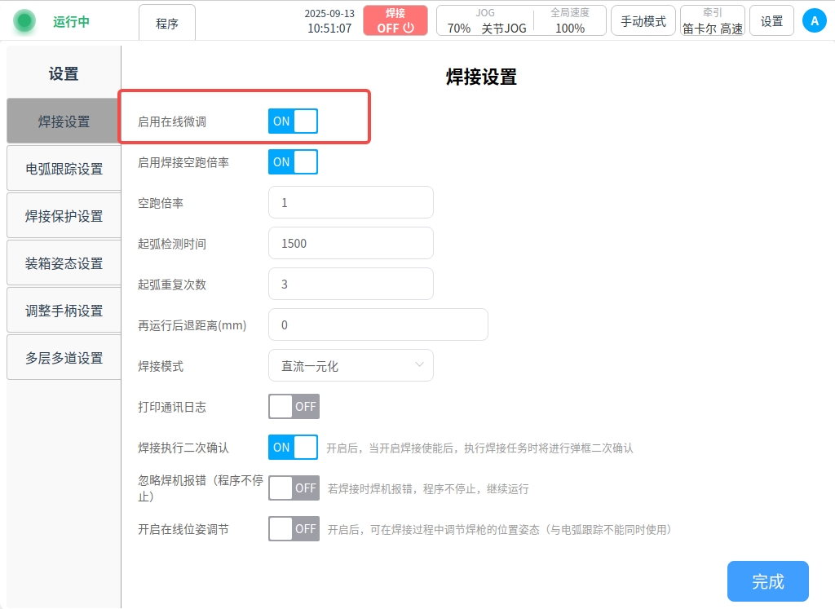Select Arc Tracking Settings in sidebar

(x=64, y=169)
